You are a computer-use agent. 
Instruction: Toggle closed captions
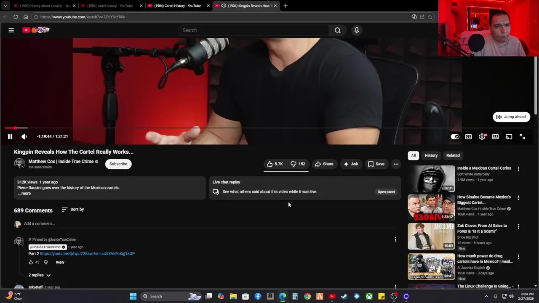click(x=468, y=137)
